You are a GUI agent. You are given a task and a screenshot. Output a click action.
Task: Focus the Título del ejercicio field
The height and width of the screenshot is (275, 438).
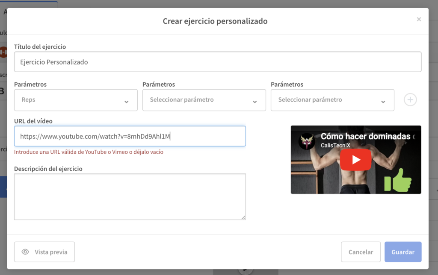(217, 62)
